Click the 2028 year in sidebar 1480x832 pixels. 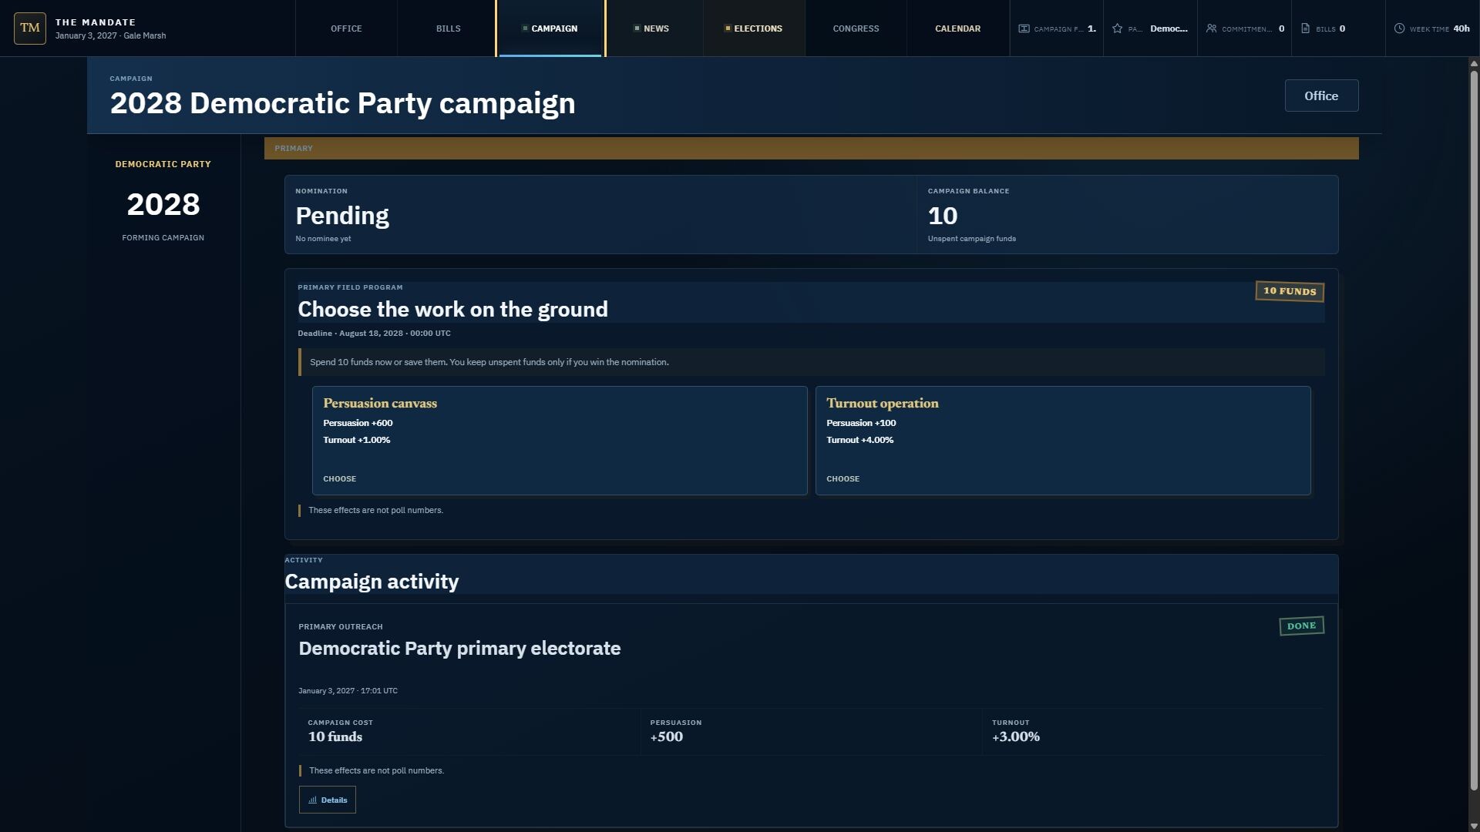pyautogui.click(x=163, y=204)
